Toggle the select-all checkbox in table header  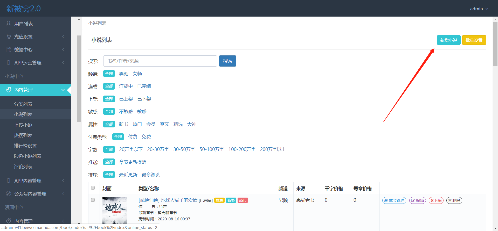point(93,188)
